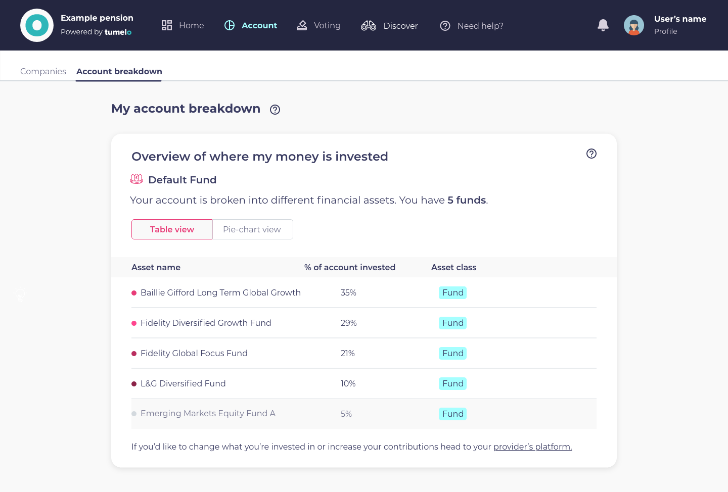Click the Asset class column header
This screenshot has height=492, width=728.
point(453,267)
